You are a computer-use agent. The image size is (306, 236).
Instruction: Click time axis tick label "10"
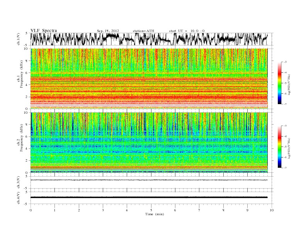pos(272,210)
